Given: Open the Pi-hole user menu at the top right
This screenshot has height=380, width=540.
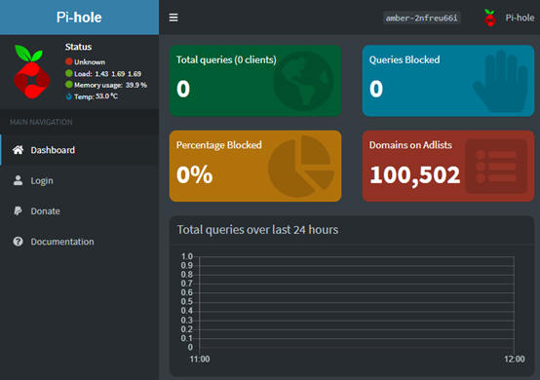Looking at the screenshot, I should click(x=509, y=18).
